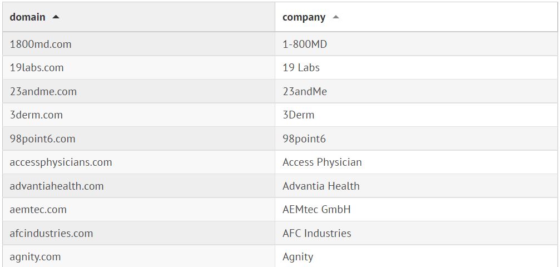Click accessphysicians.com in the domain column
Image resolution: width=560 pixels, height=267 pixels.
click(61, 162)
